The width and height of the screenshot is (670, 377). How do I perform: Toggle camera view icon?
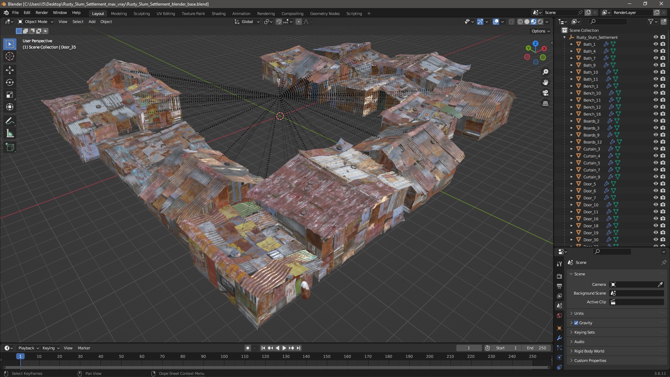click(x=545, y=93)
